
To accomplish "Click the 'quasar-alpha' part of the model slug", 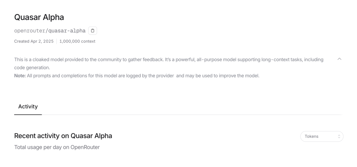I will pyautogui.click(x=67, y=30).
